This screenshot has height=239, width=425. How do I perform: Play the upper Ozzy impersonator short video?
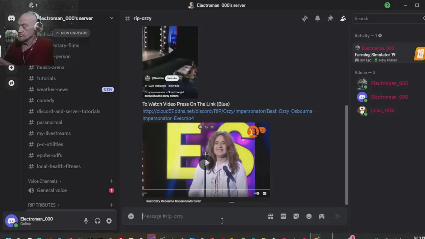pyautogui.click(x=170, y=50)
